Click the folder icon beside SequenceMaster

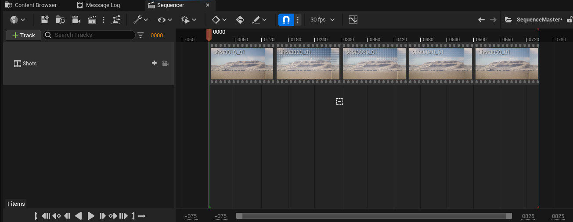[x=508, y=20]
